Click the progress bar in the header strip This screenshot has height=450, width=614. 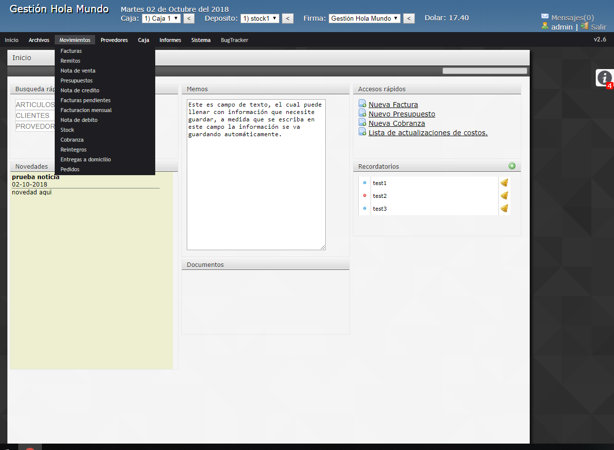click(x=484, y=71)
